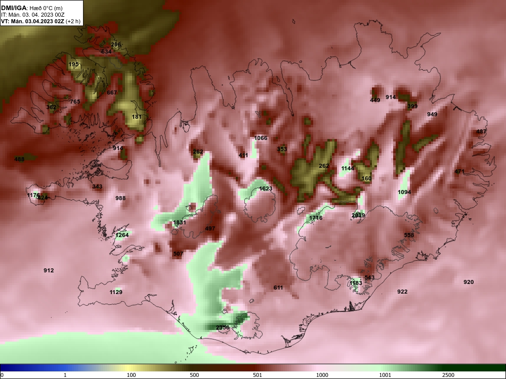Image resolution: width=506 pixels, height=379 pixels.
Task: Click the 1623 height value
Action: click(x=266, y=188)
